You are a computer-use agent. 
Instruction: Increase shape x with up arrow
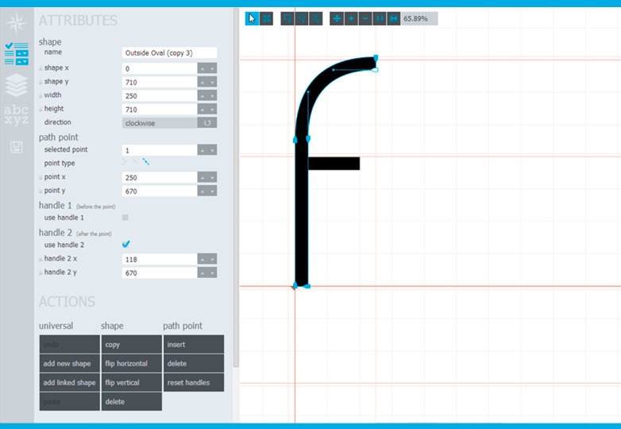coord(202,68)
